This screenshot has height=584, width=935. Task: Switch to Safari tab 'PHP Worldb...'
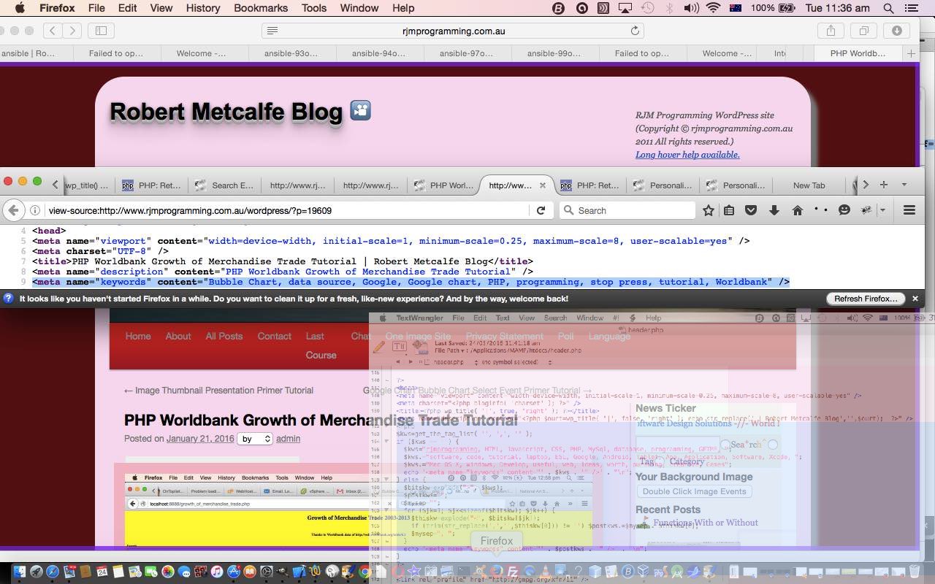(x=858, y=53)
